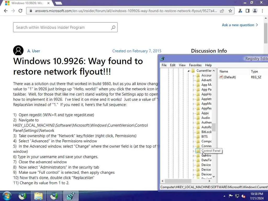Image resolution: width=268 pixels, height=201 pixels.
Task: Click Registry Editor title bar icon
Action: (162, 59)
